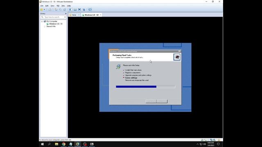
Task: Click the setup progress bar in guest
Action: tap(145, 87)
